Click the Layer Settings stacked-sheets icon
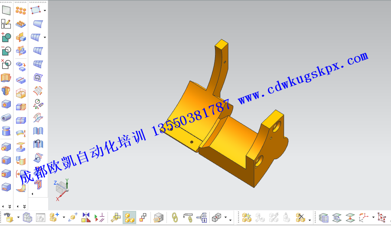 coord(323,217)
